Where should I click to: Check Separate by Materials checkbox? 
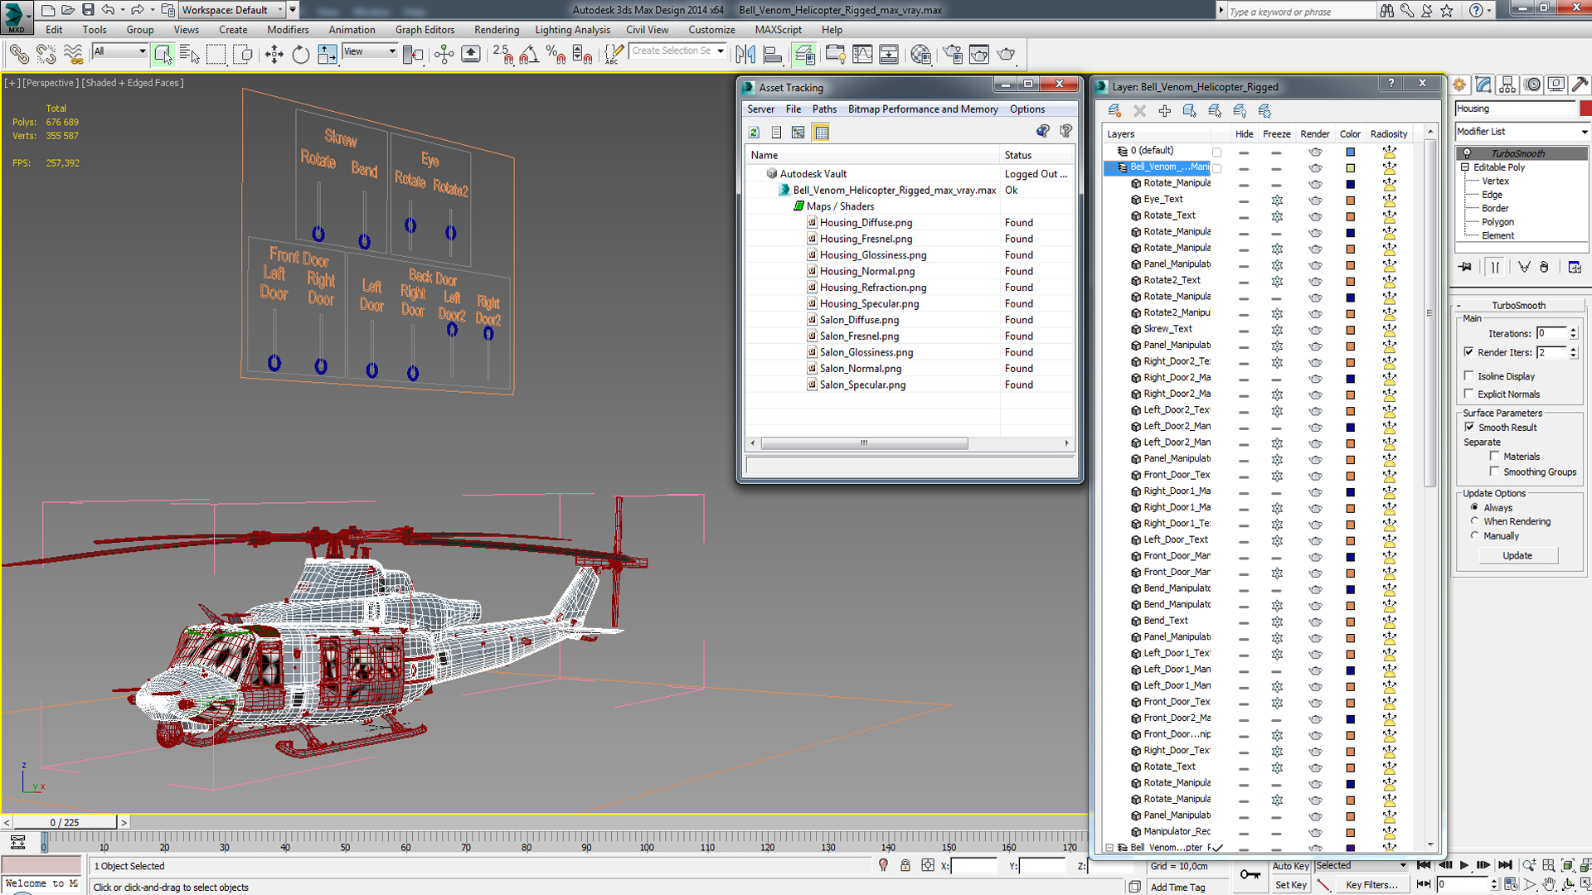pyautogui.click(x=1494, y=456)
